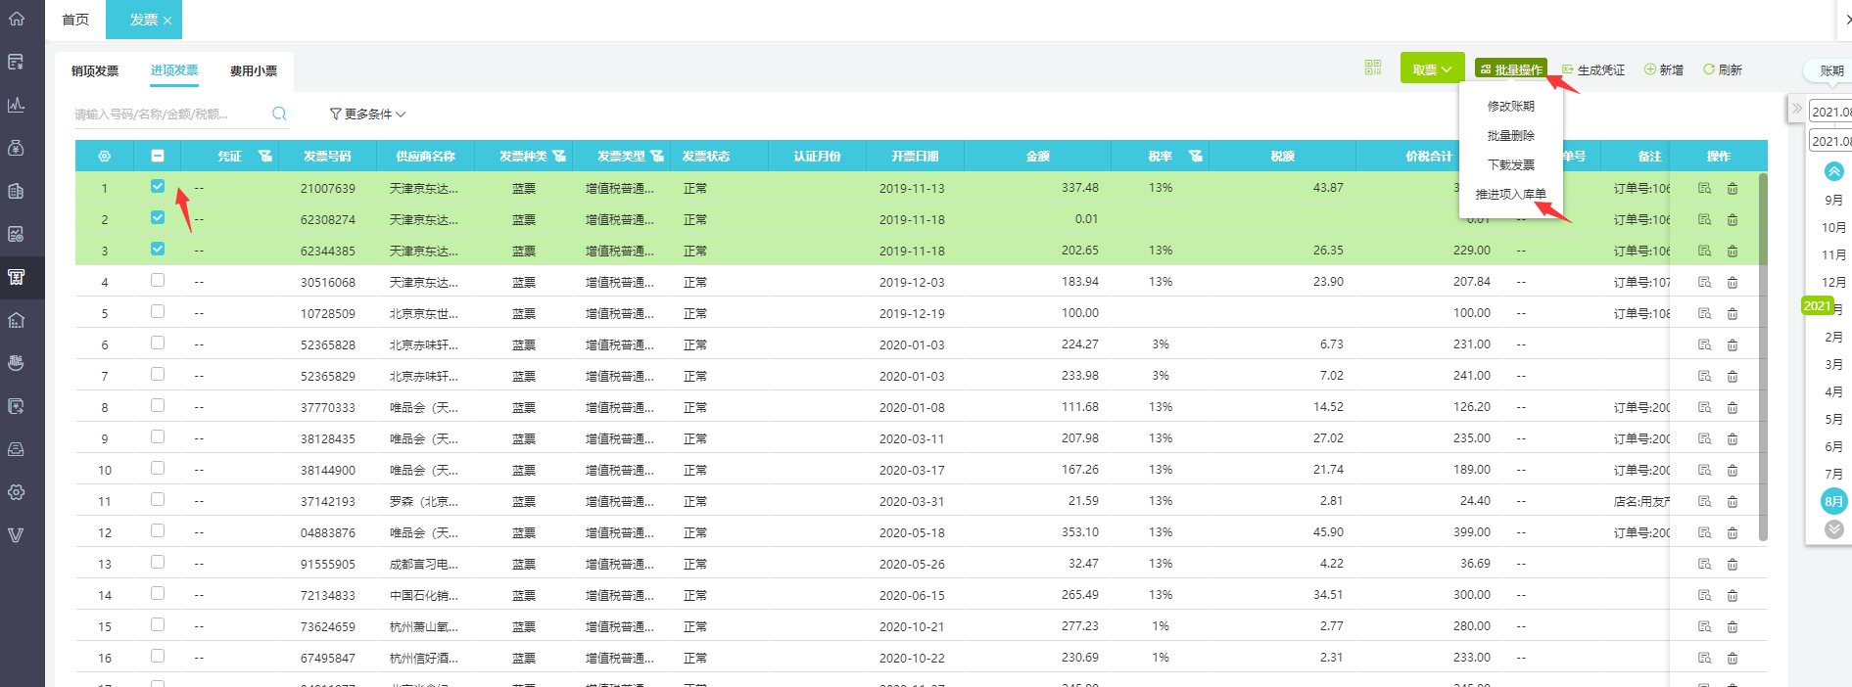Check the checkbox for invoice 30516068
Image resolution: width=1852 pixels, height=687 pixels.
pos(158,280)
